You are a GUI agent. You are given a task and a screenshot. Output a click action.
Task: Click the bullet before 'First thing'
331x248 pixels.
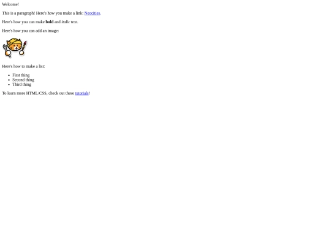[9, 75]
